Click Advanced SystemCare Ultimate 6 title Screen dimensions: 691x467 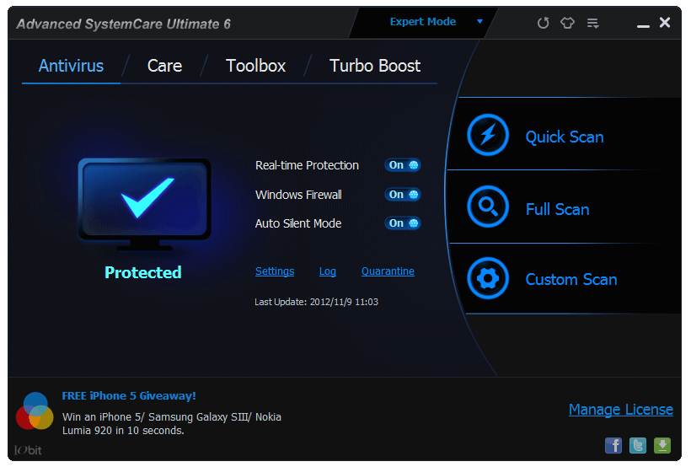(x=124, y=24)
